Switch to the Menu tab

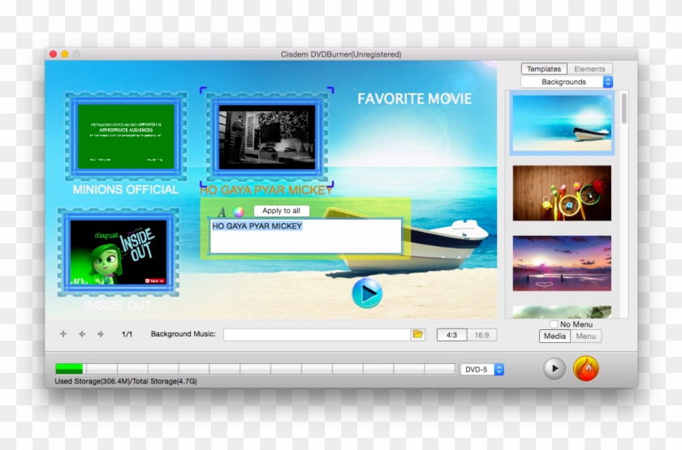click(x=586, y=336)
